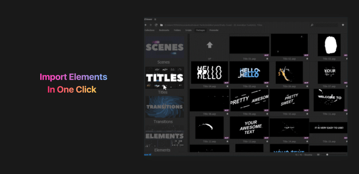Click the favorites star at top right
This screenshot has width=359, height=174.
(x=343, y=25)
